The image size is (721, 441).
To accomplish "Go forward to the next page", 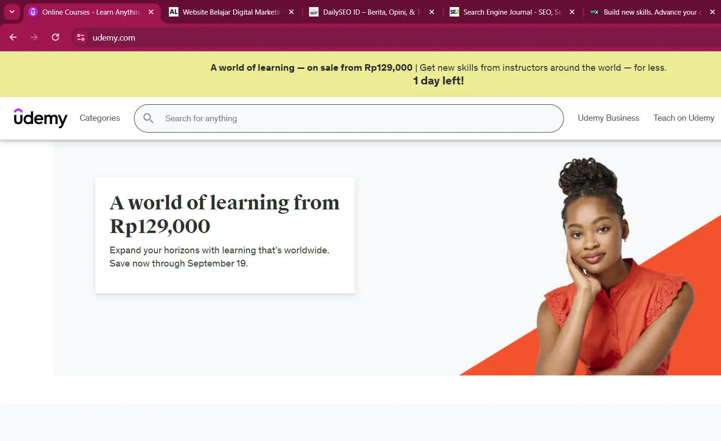I will pos(34,37).
